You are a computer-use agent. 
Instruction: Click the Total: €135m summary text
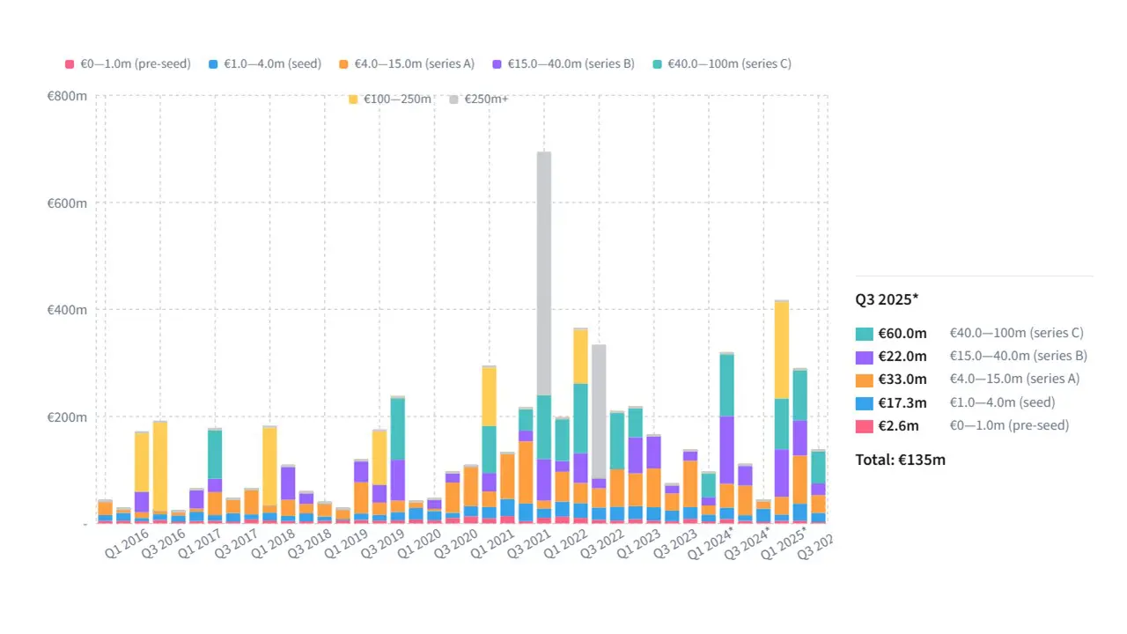pos(900,459)
